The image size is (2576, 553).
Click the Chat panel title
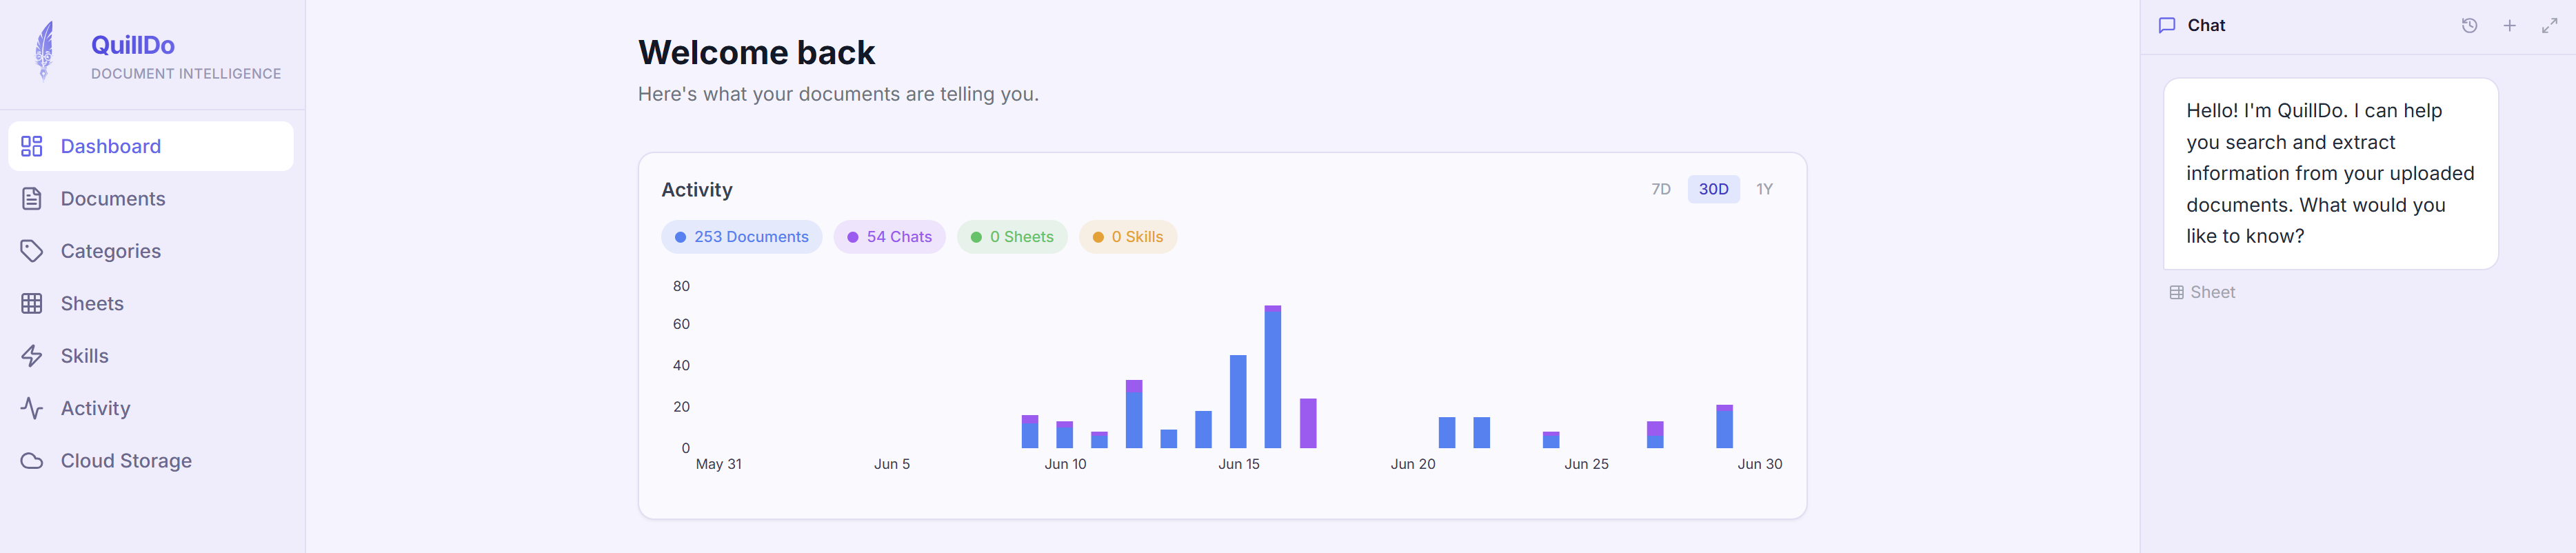(x=2206, y=26)
